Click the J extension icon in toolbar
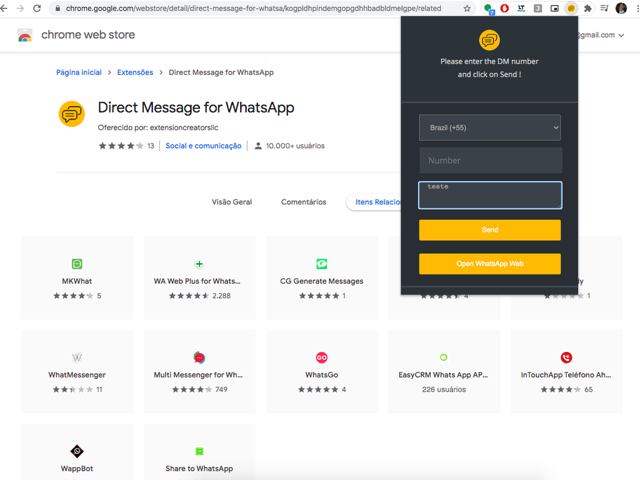 538,8
